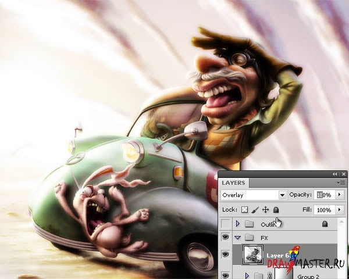Screen dimensions: 349x279
Task: Toggle lock position move icon
Action: click(x=266, y=210)
